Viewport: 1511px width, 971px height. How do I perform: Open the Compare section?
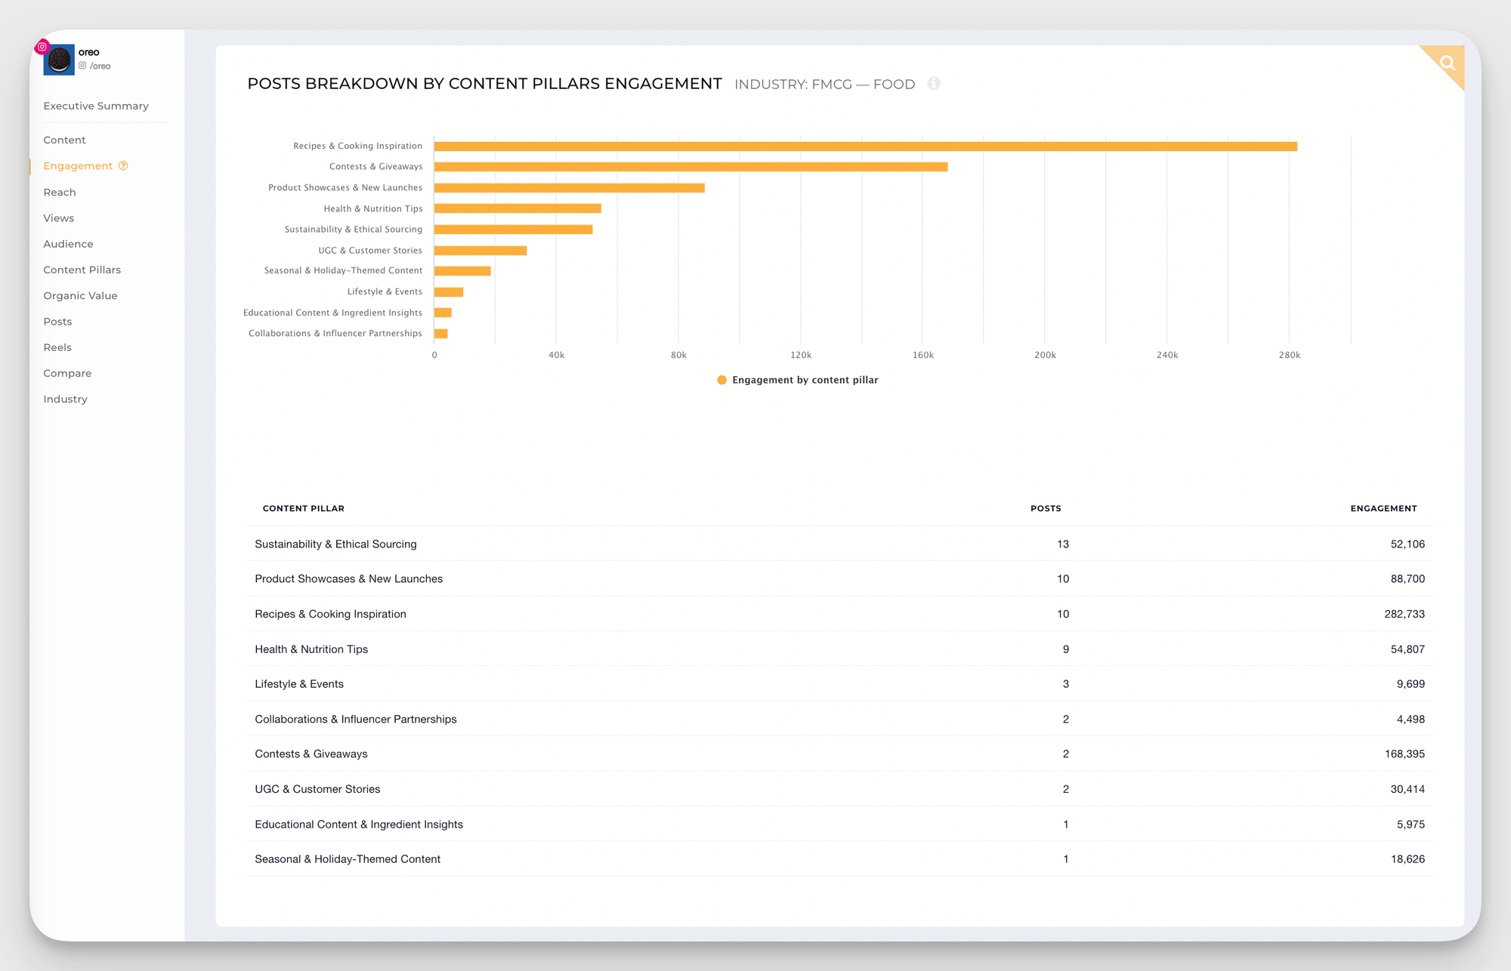click(67, 373)
